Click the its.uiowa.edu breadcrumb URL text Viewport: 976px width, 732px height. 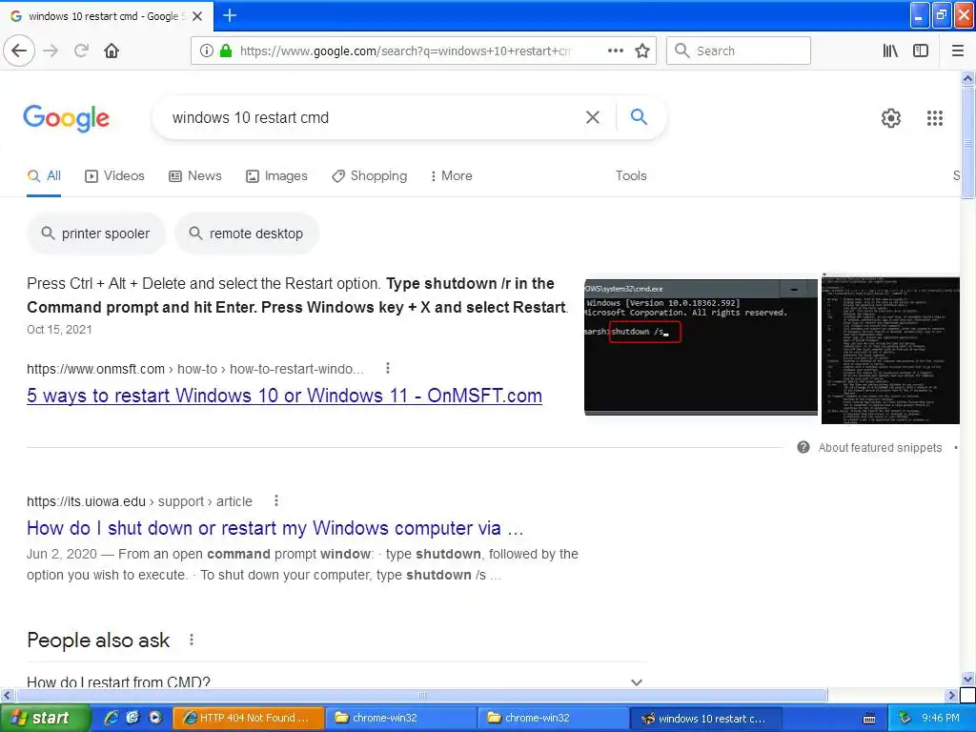[x=139, y=501]
